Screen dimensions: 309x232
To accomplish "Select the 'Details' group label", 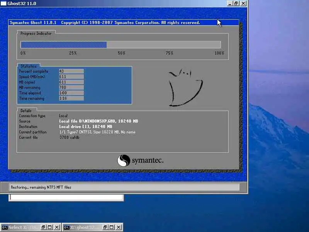I will [26, 111].
